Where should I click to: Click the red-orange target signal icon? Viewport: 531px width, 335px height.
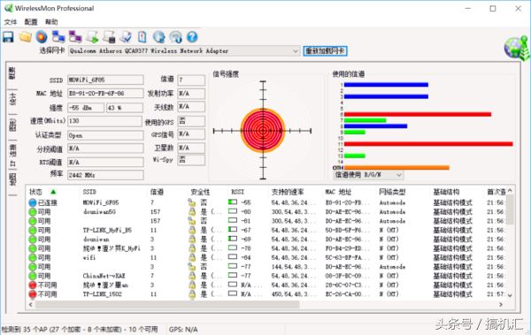42,36
